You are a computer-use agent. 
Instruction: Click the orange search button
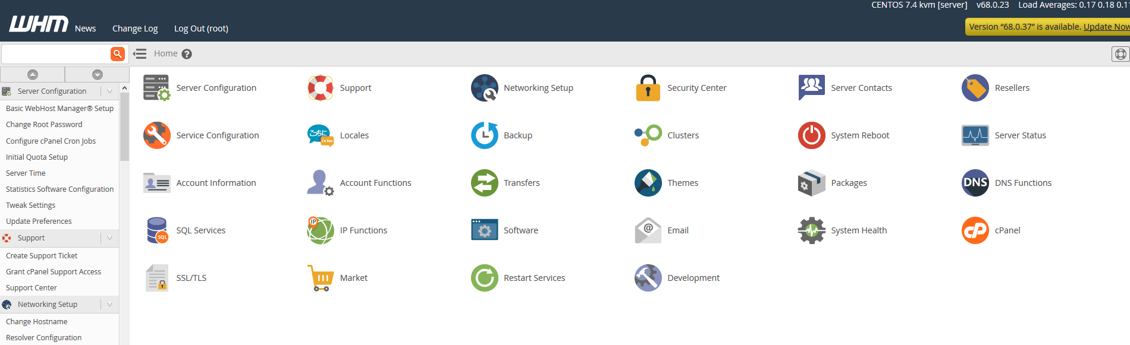(x=118, y=54)
